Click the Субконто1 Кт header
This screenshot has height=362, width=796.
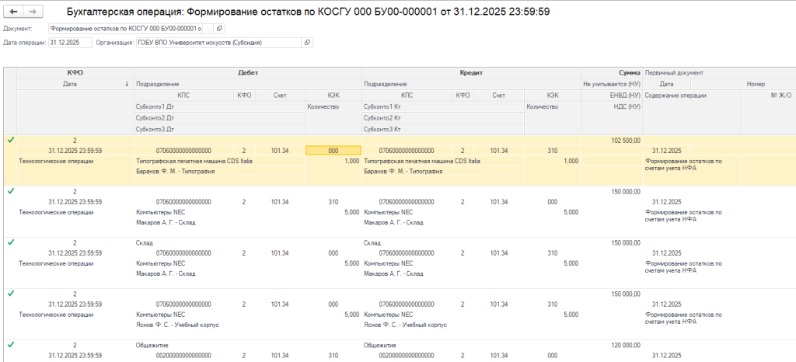coord(442,107)
